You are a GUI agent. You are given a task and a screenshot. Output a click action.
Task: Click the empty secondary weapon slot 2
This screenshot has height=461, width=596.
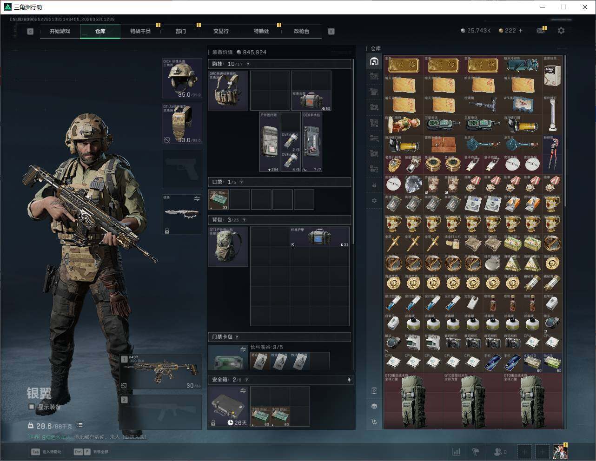(161, 412)
